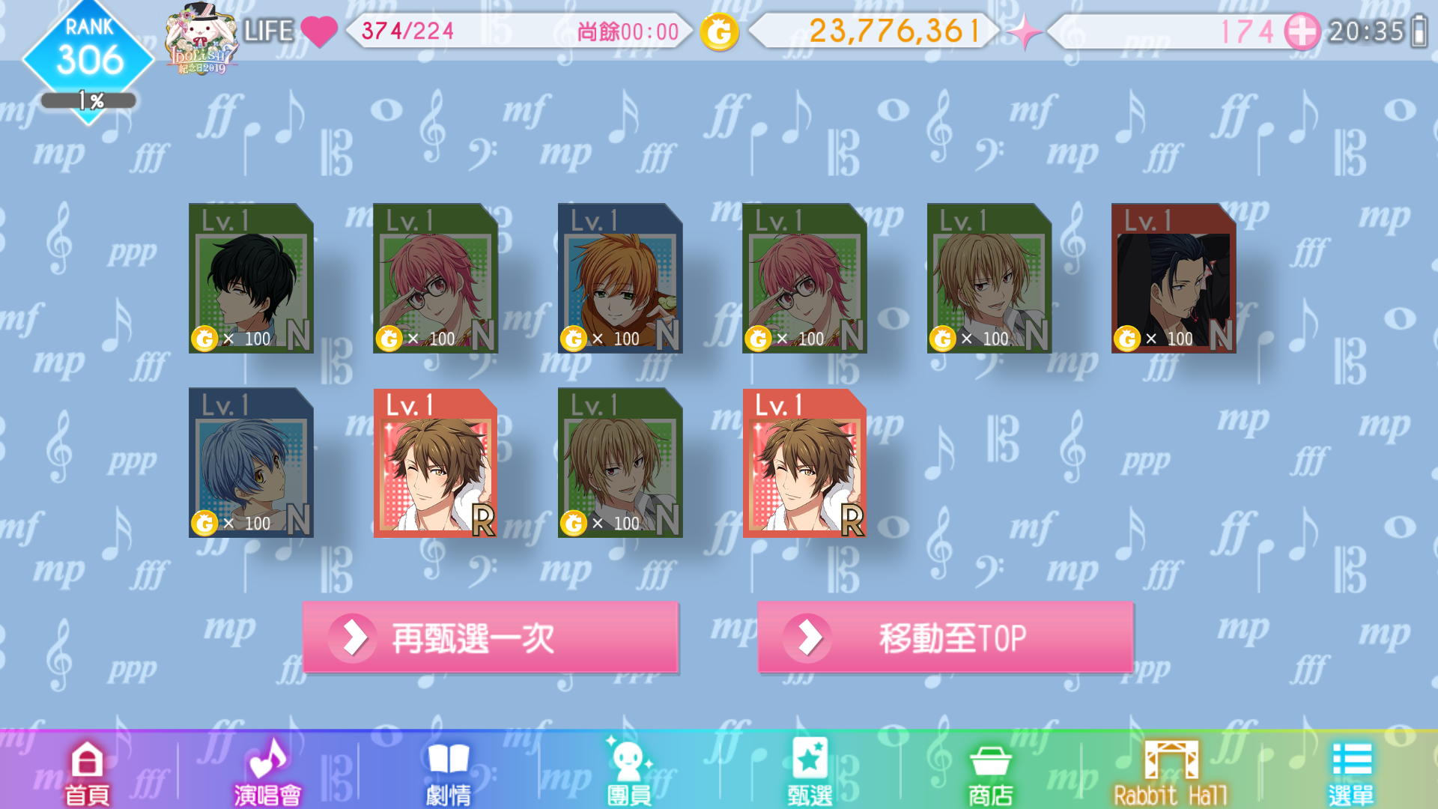Tap the pink plus to add stellar stones
Viewport: 1438px width, 809px height.
1302,31
